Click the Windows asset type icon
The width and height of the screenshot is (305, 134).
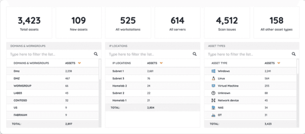point(213,71)
